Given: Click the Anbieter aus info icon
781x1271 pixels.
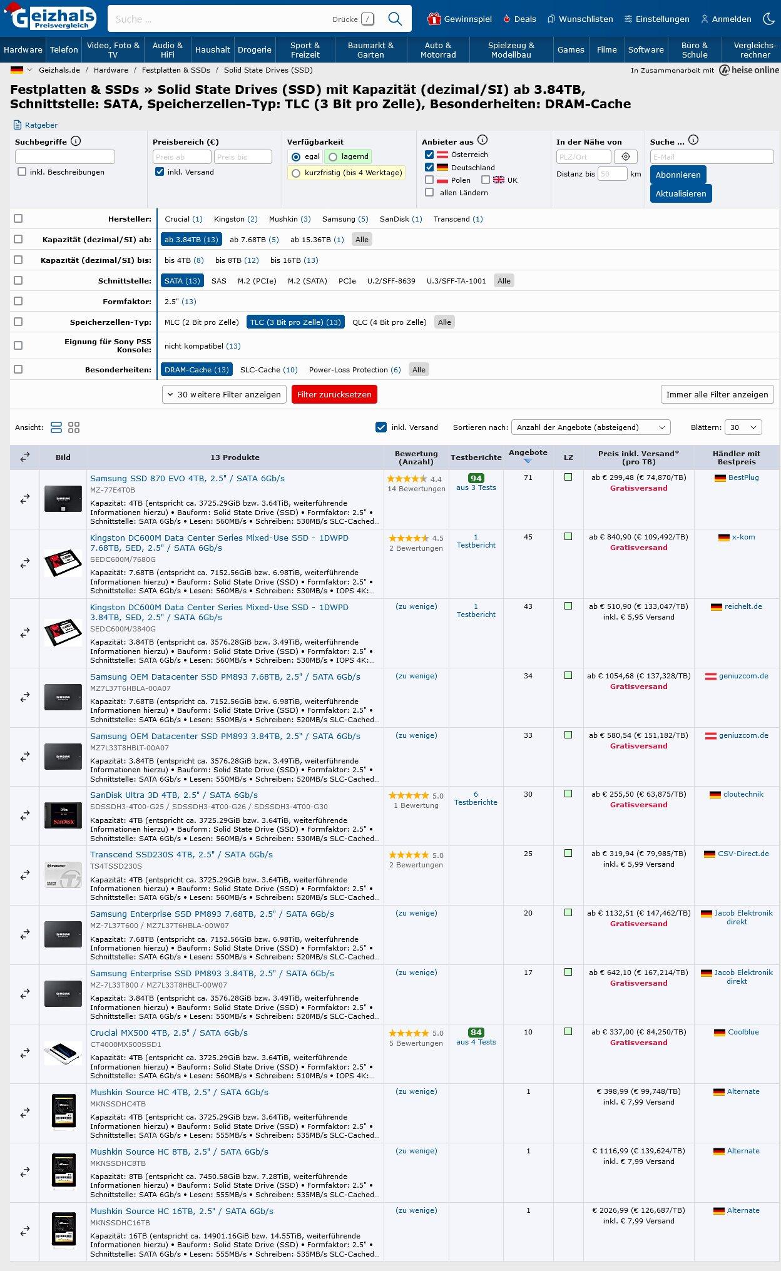Looking at the screenshot, I should tap(482, 140).
